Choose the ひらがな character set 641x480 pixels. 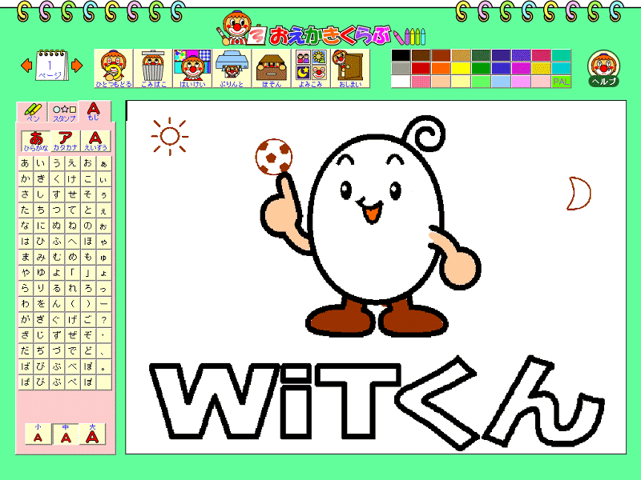click(36, 141)
